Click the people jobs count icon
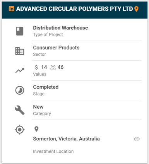This screenshot has width=149, height=164. 53,67
